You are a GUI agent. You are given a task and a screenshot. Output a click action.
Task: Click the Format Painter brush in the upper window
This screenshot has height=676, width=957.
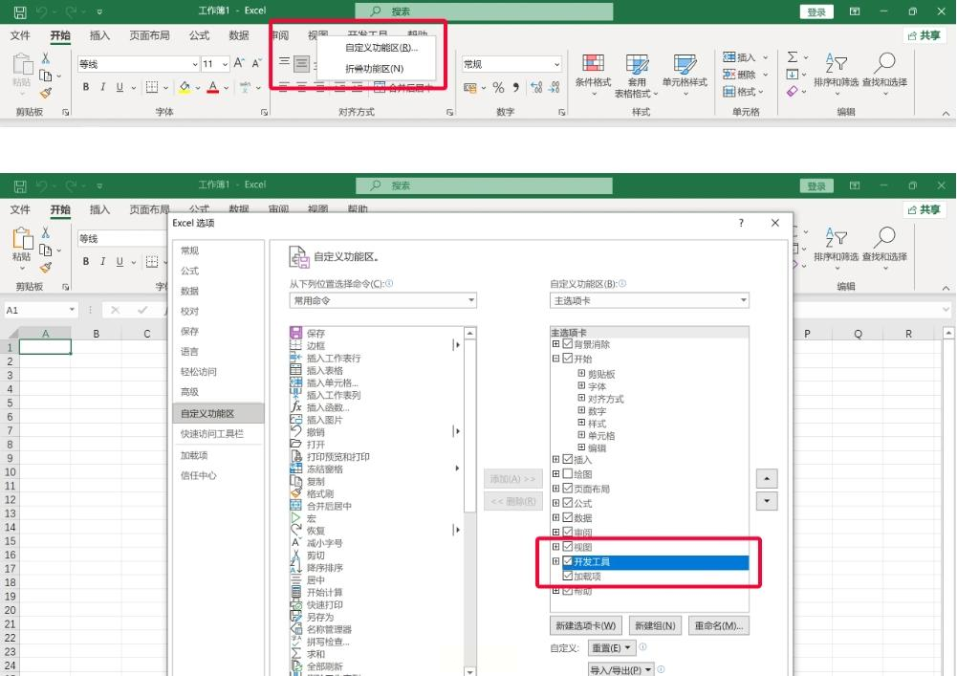[46, 93]
